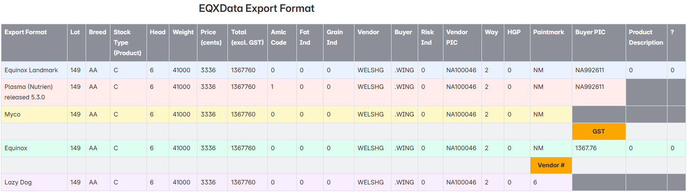This screenshot has width=687, height=192.
Task: Click the orange GST label cell
Action: coord(599,131)
